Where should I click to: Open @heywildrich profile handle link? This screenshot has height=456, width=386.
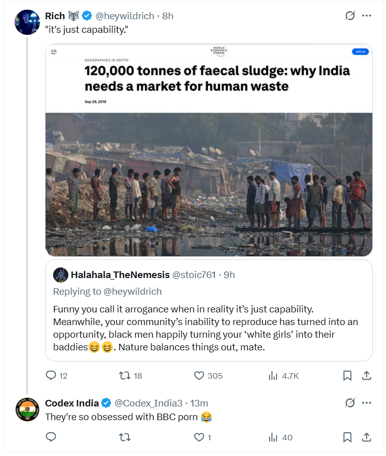pos(125,16)
